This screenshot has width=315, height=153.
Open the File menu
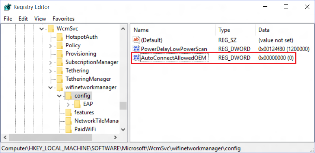coord(8,19)
